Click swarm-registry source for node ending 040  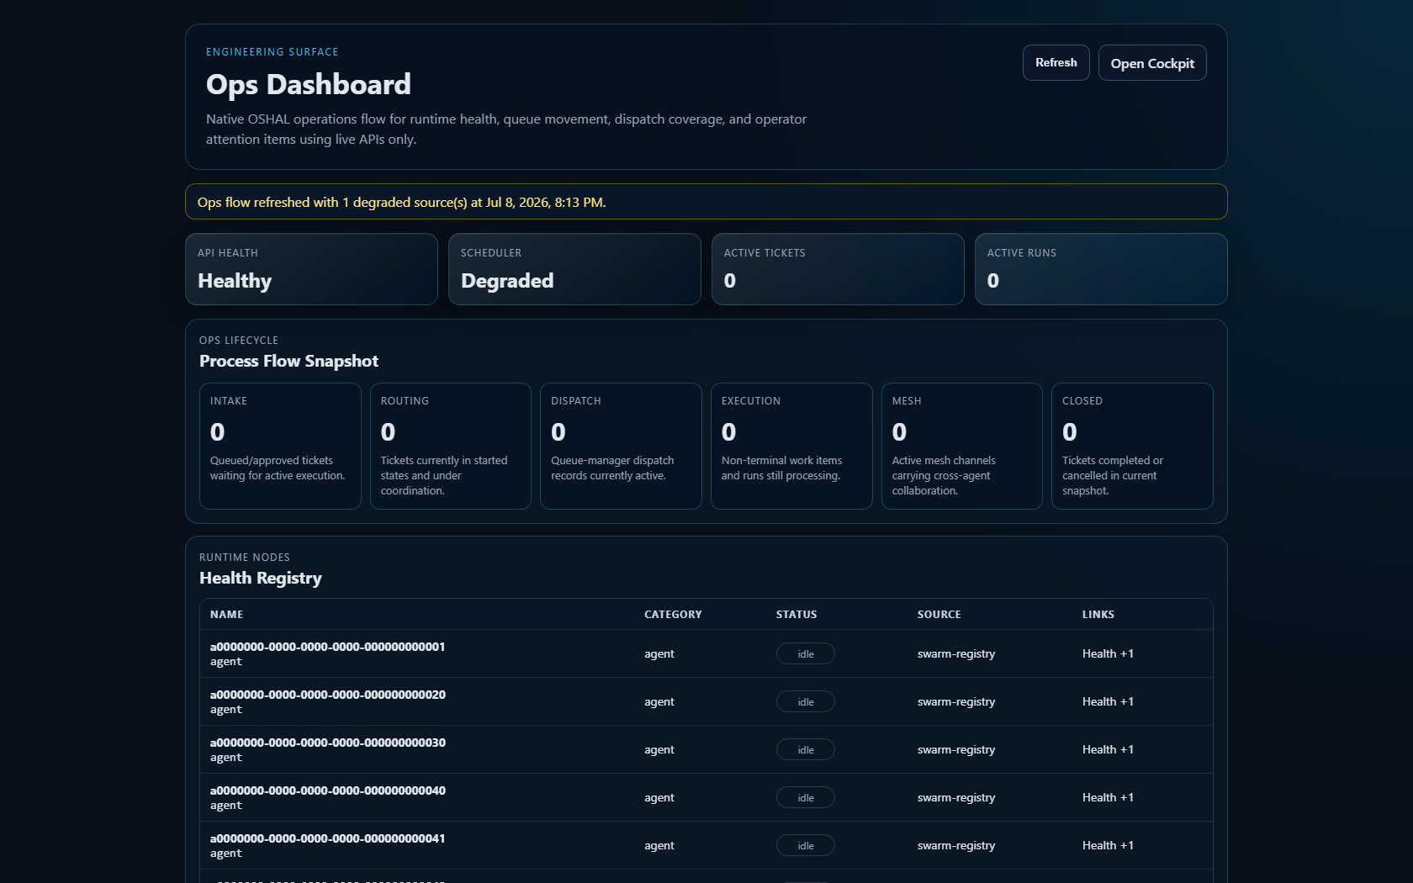coord(956,797)
